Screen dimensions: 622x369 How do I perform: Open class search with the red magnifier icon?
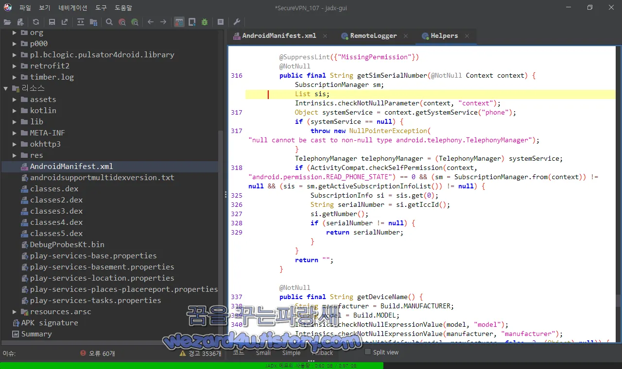click(x=122, y=22)
